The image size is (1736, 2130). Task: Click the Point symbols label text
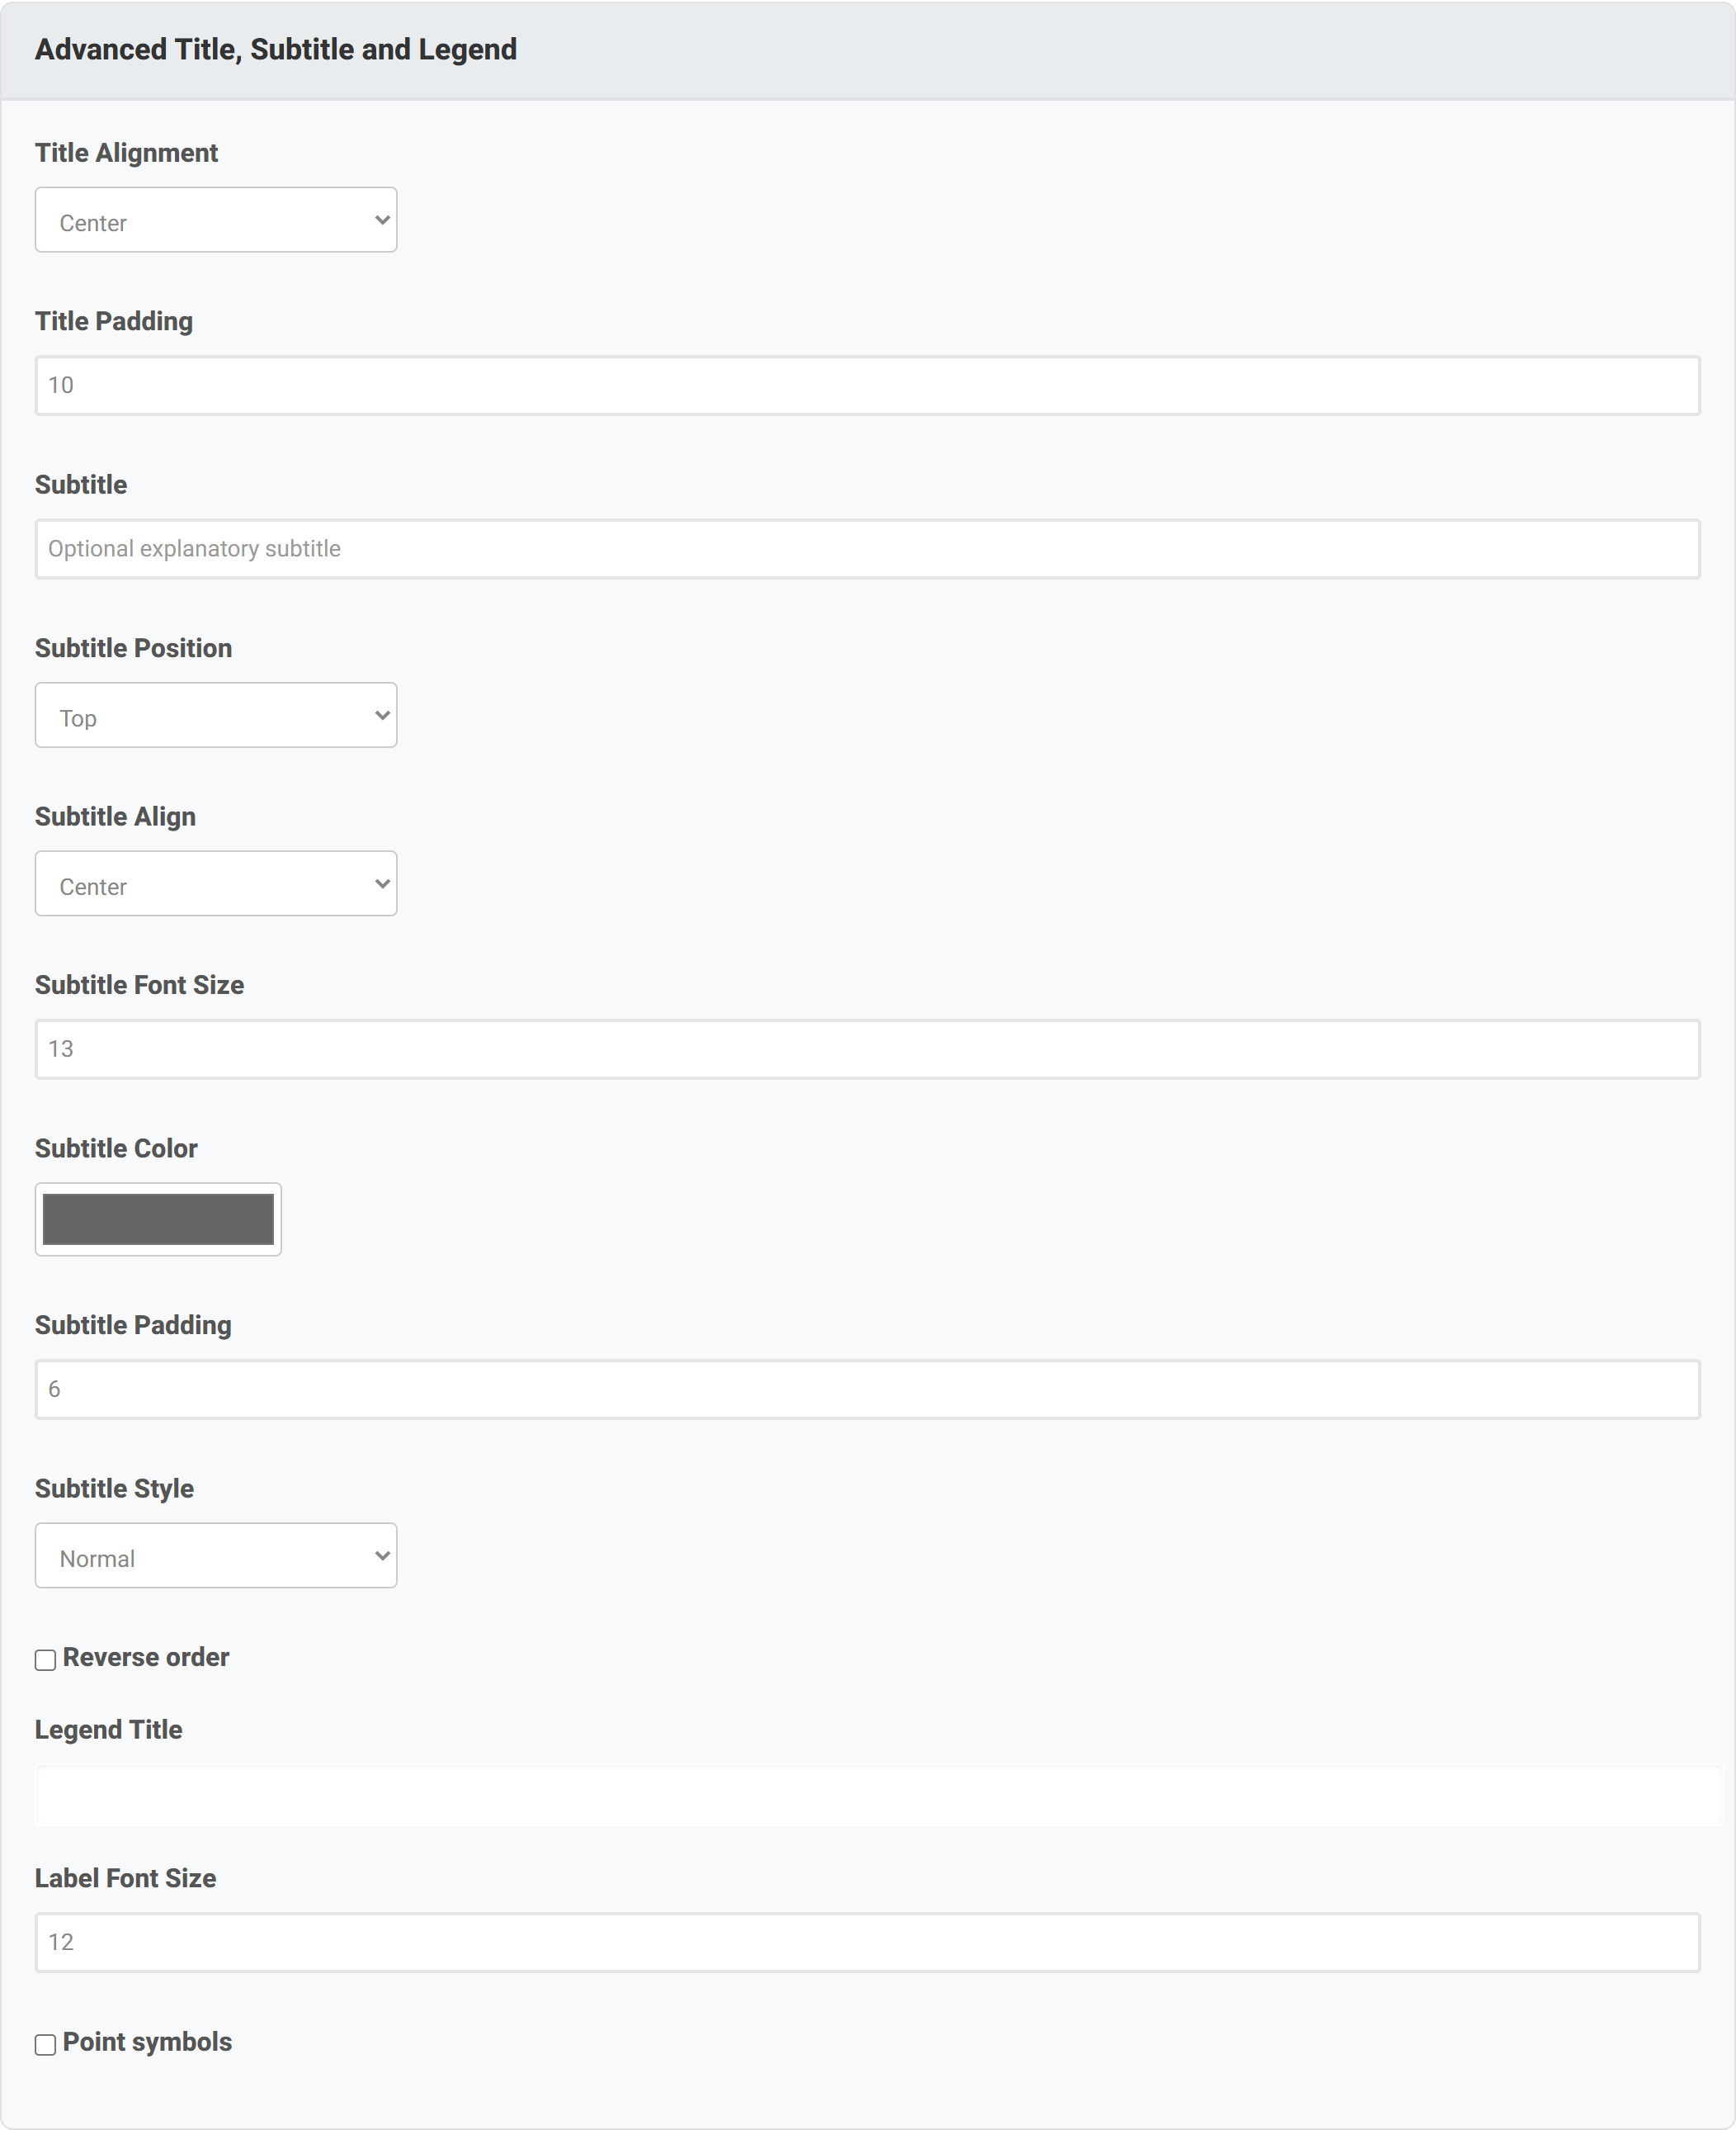[147, 2042]
